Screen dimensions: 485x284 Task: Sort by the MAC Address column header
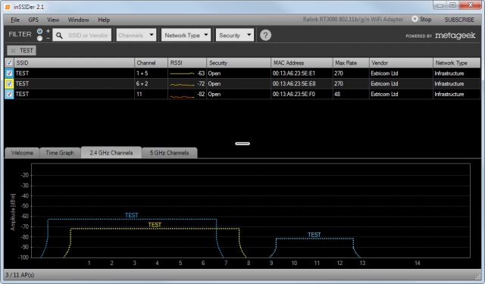[302, 63]
